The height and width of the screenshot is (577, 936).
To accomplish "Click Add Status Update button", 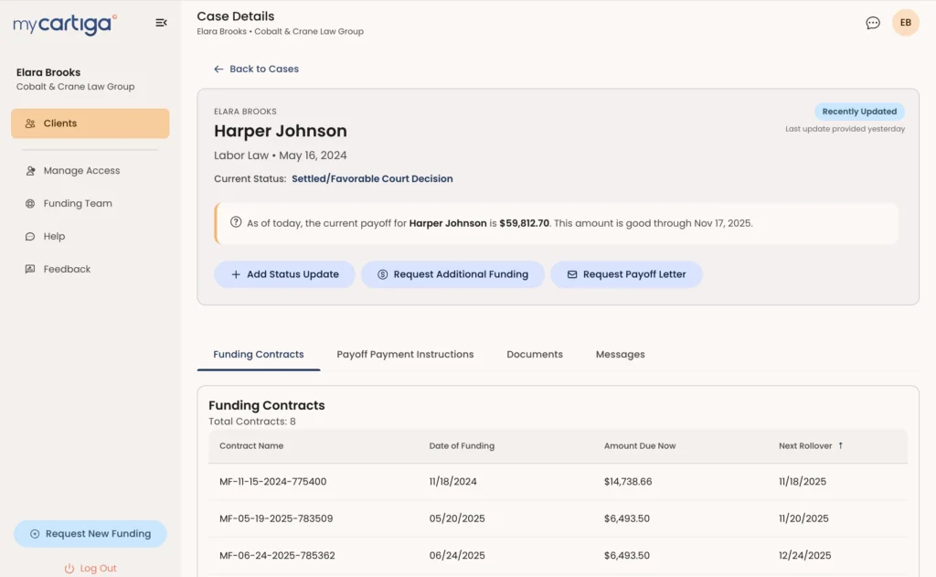I will [285, 274].
